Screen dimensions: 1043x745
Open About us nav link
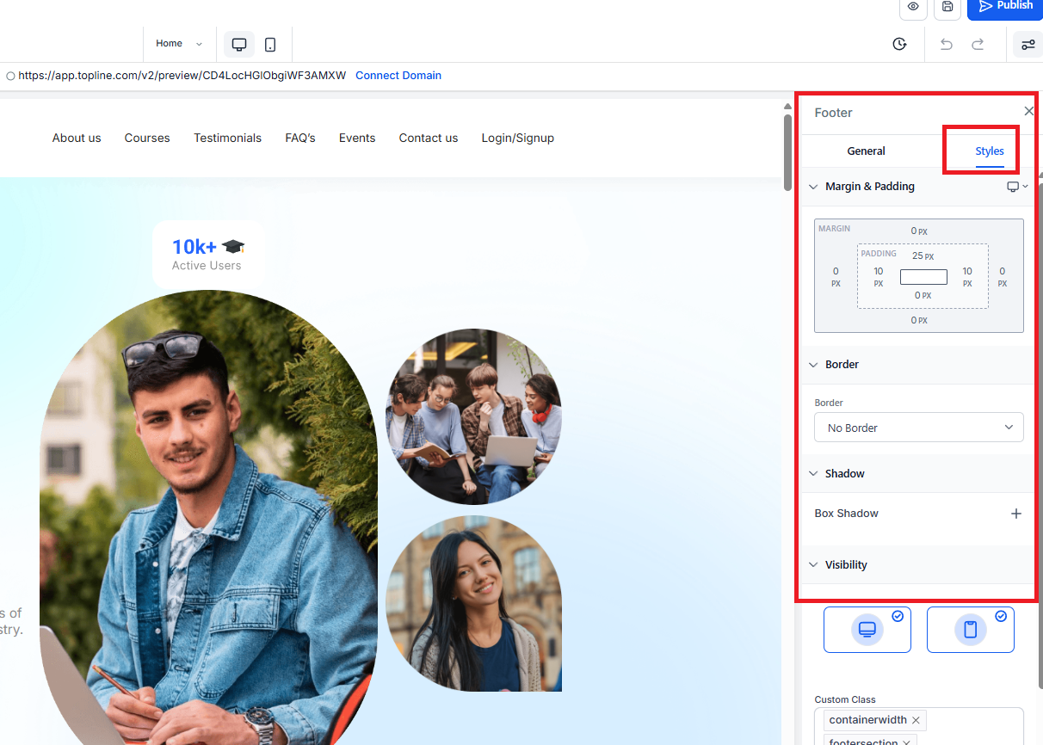click(77, 138)
